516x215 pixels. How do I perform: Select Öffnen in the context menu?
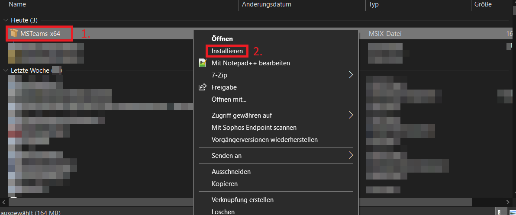(222, 39)
